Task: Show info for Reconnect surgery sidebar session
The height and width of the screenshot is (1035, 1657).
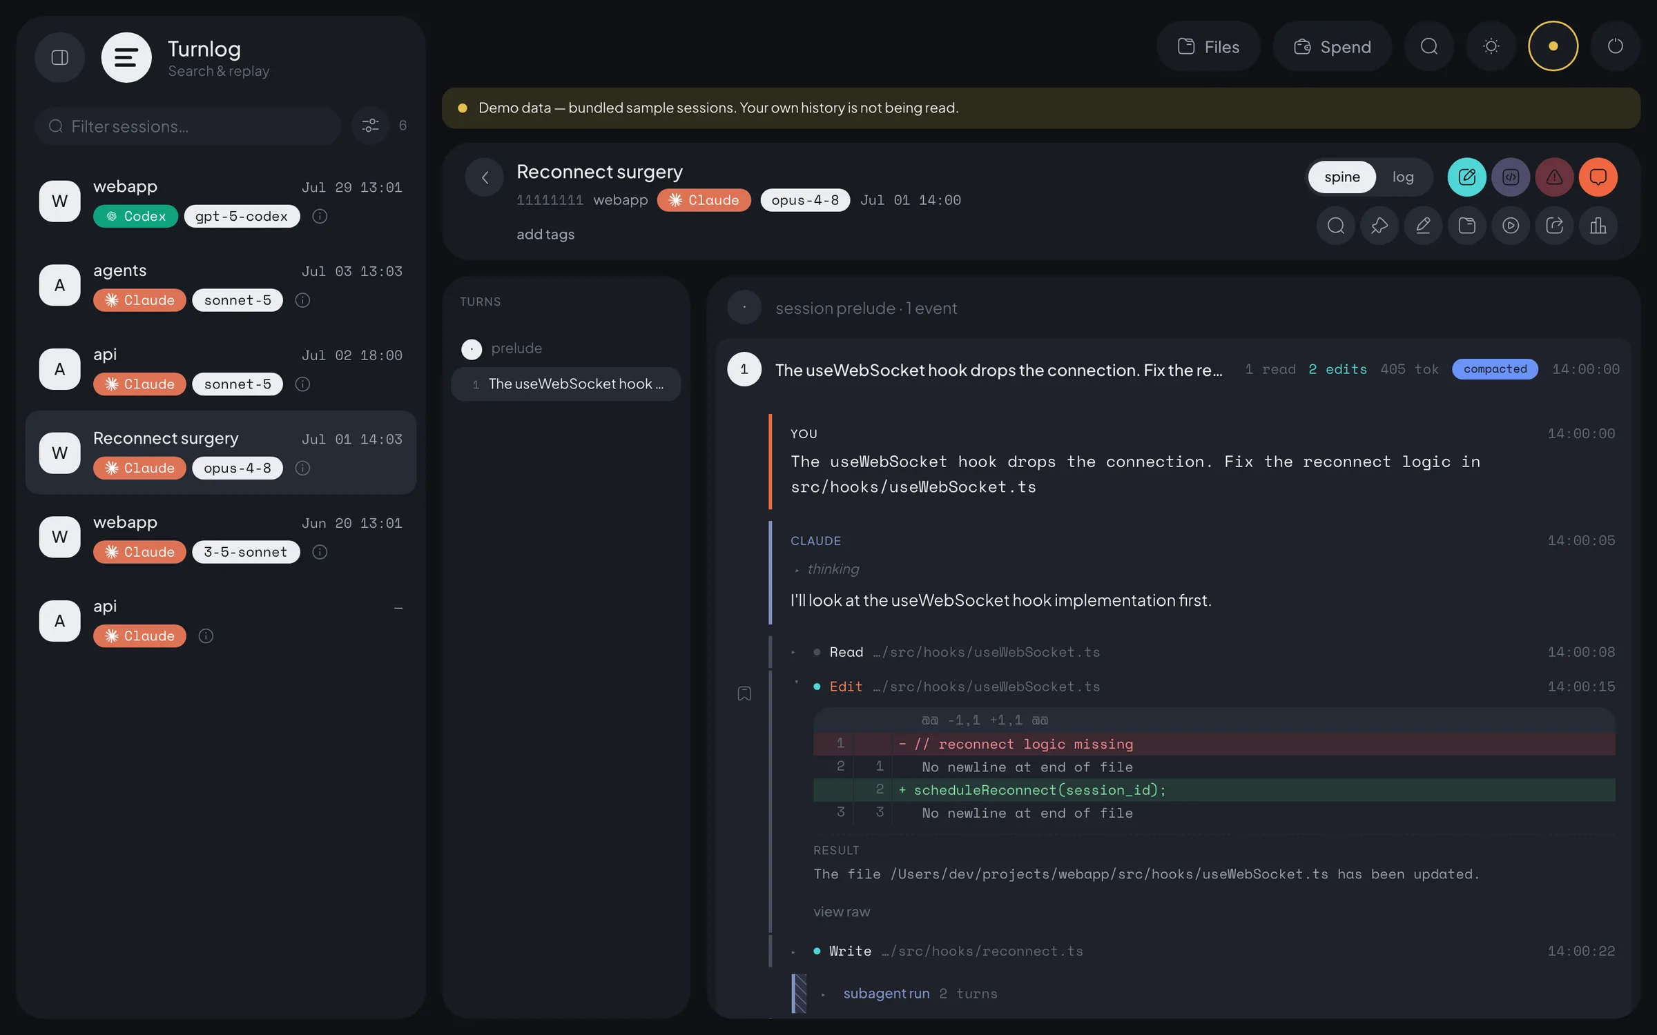Action: (x=302, y=468)
